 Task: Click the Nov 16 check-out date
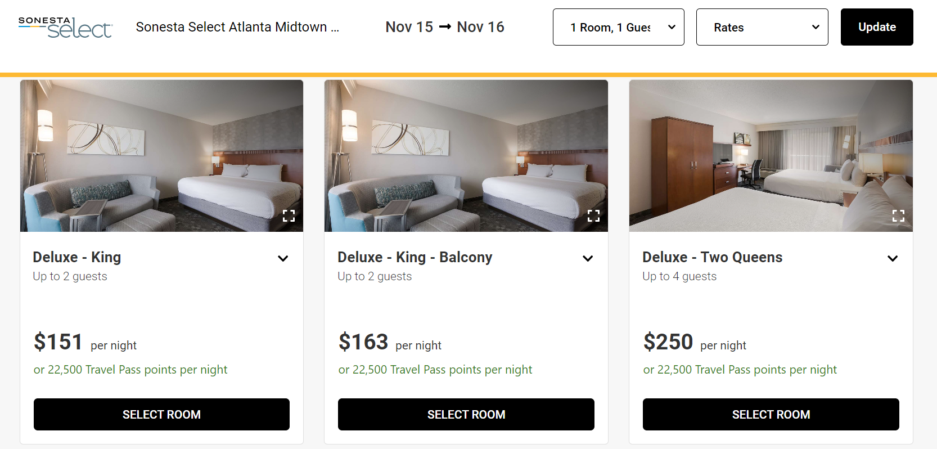coord(480,27)
